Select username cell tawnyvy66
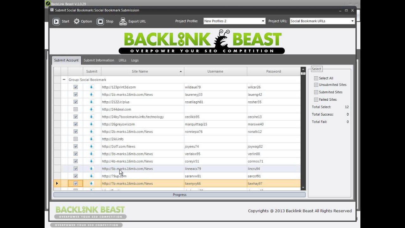Screen dimensions: 405x228 point(215,183)
